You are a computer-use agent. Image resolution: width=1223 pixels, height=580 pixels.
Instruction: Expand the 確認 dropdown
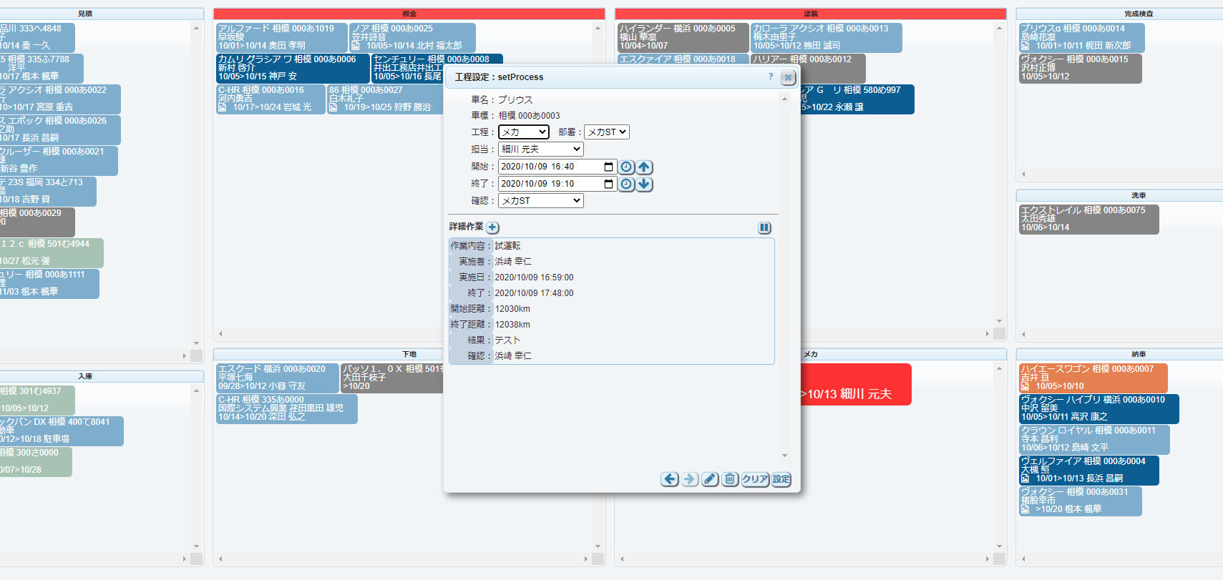pyautogui.click(x=540, y=201)
